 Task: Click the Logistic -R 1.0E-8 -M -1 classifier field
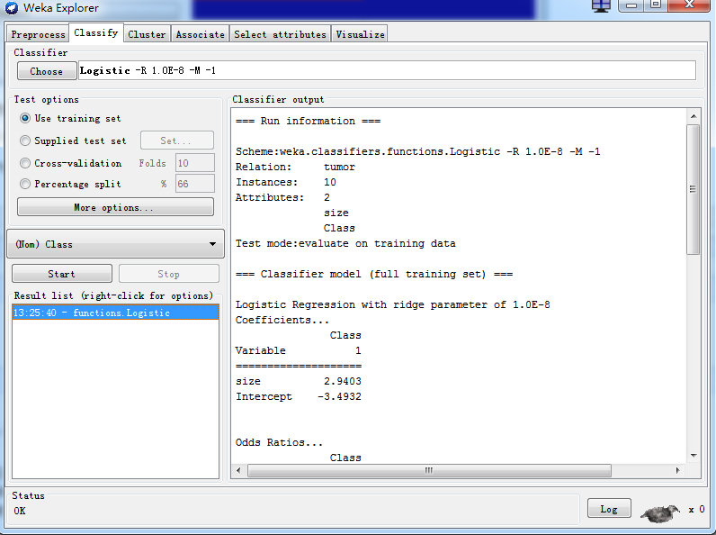coord(387,70)
